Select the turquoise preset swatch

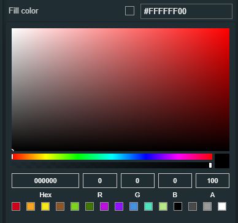[x=148, y=206]
